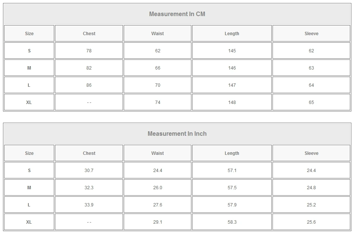Select the waist value 26.0 cell
The height and width of the screenshot is (233, 354).
point(157,188)
